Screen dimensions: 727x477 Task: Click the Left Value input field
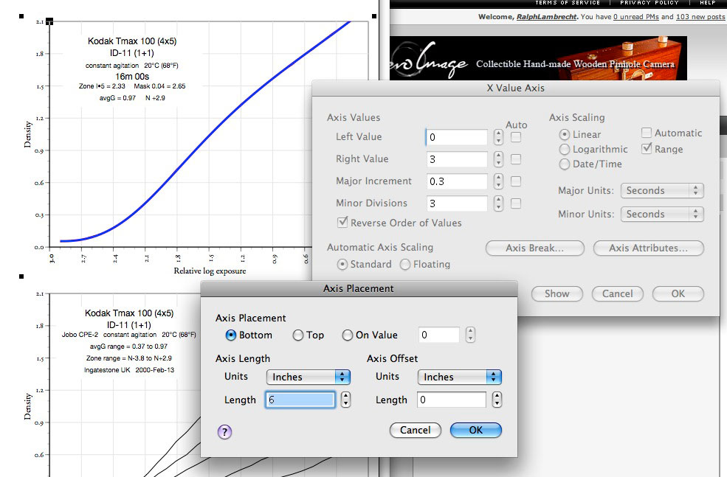pyautogui.click(x=457, y=137)
